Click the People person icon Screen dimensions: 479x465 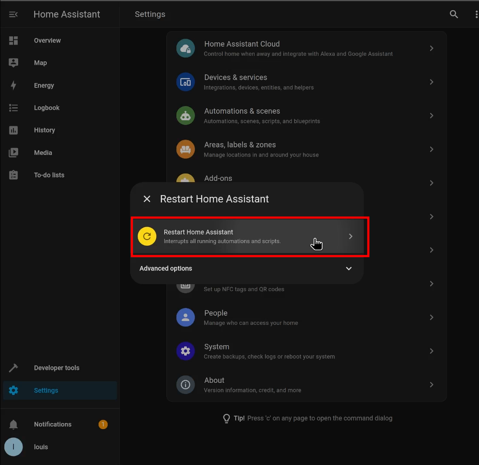[x=185, y=317]
